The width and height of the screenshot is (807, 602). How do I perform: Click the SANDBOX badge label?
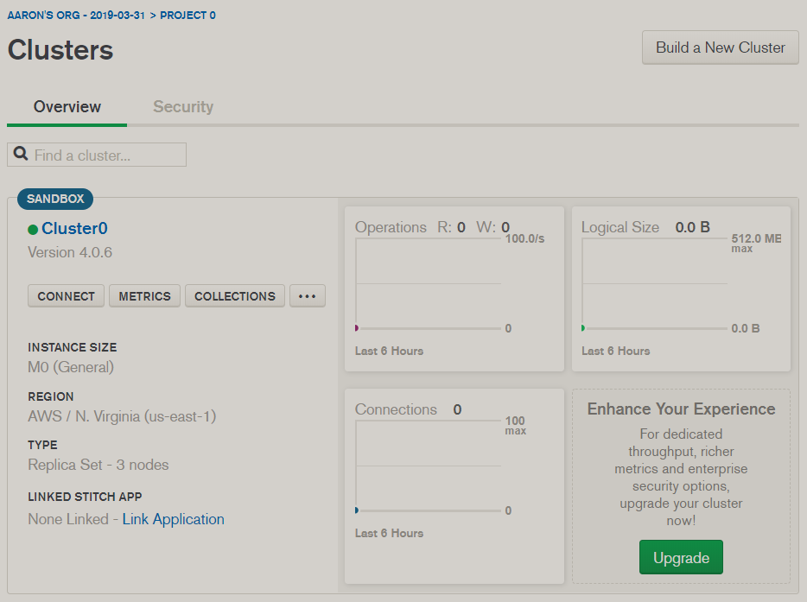pyautogui.click(x=55, y=199)
